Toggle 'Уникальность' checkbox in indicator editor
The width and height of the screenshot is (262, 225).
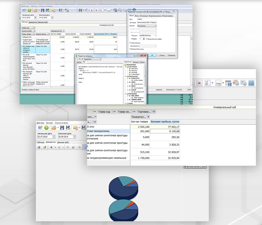click(x=130, y=43)
